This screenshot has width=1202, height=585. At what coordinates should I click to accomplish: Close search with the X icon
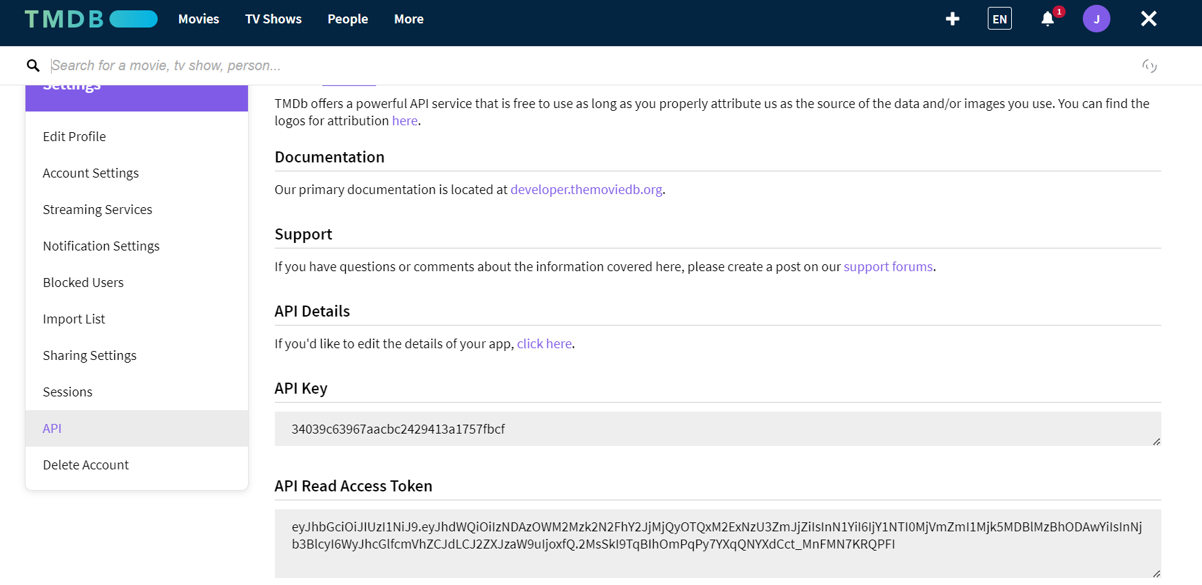(1148, 19)
